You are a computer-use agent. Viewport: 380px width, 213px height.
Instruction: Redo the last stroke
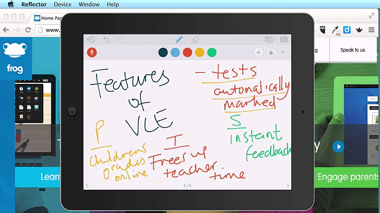coord(121,39)
